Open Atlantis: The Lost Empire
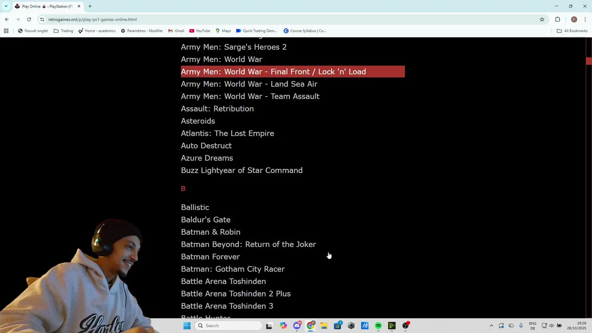592x333 pixels. (228, 133)
